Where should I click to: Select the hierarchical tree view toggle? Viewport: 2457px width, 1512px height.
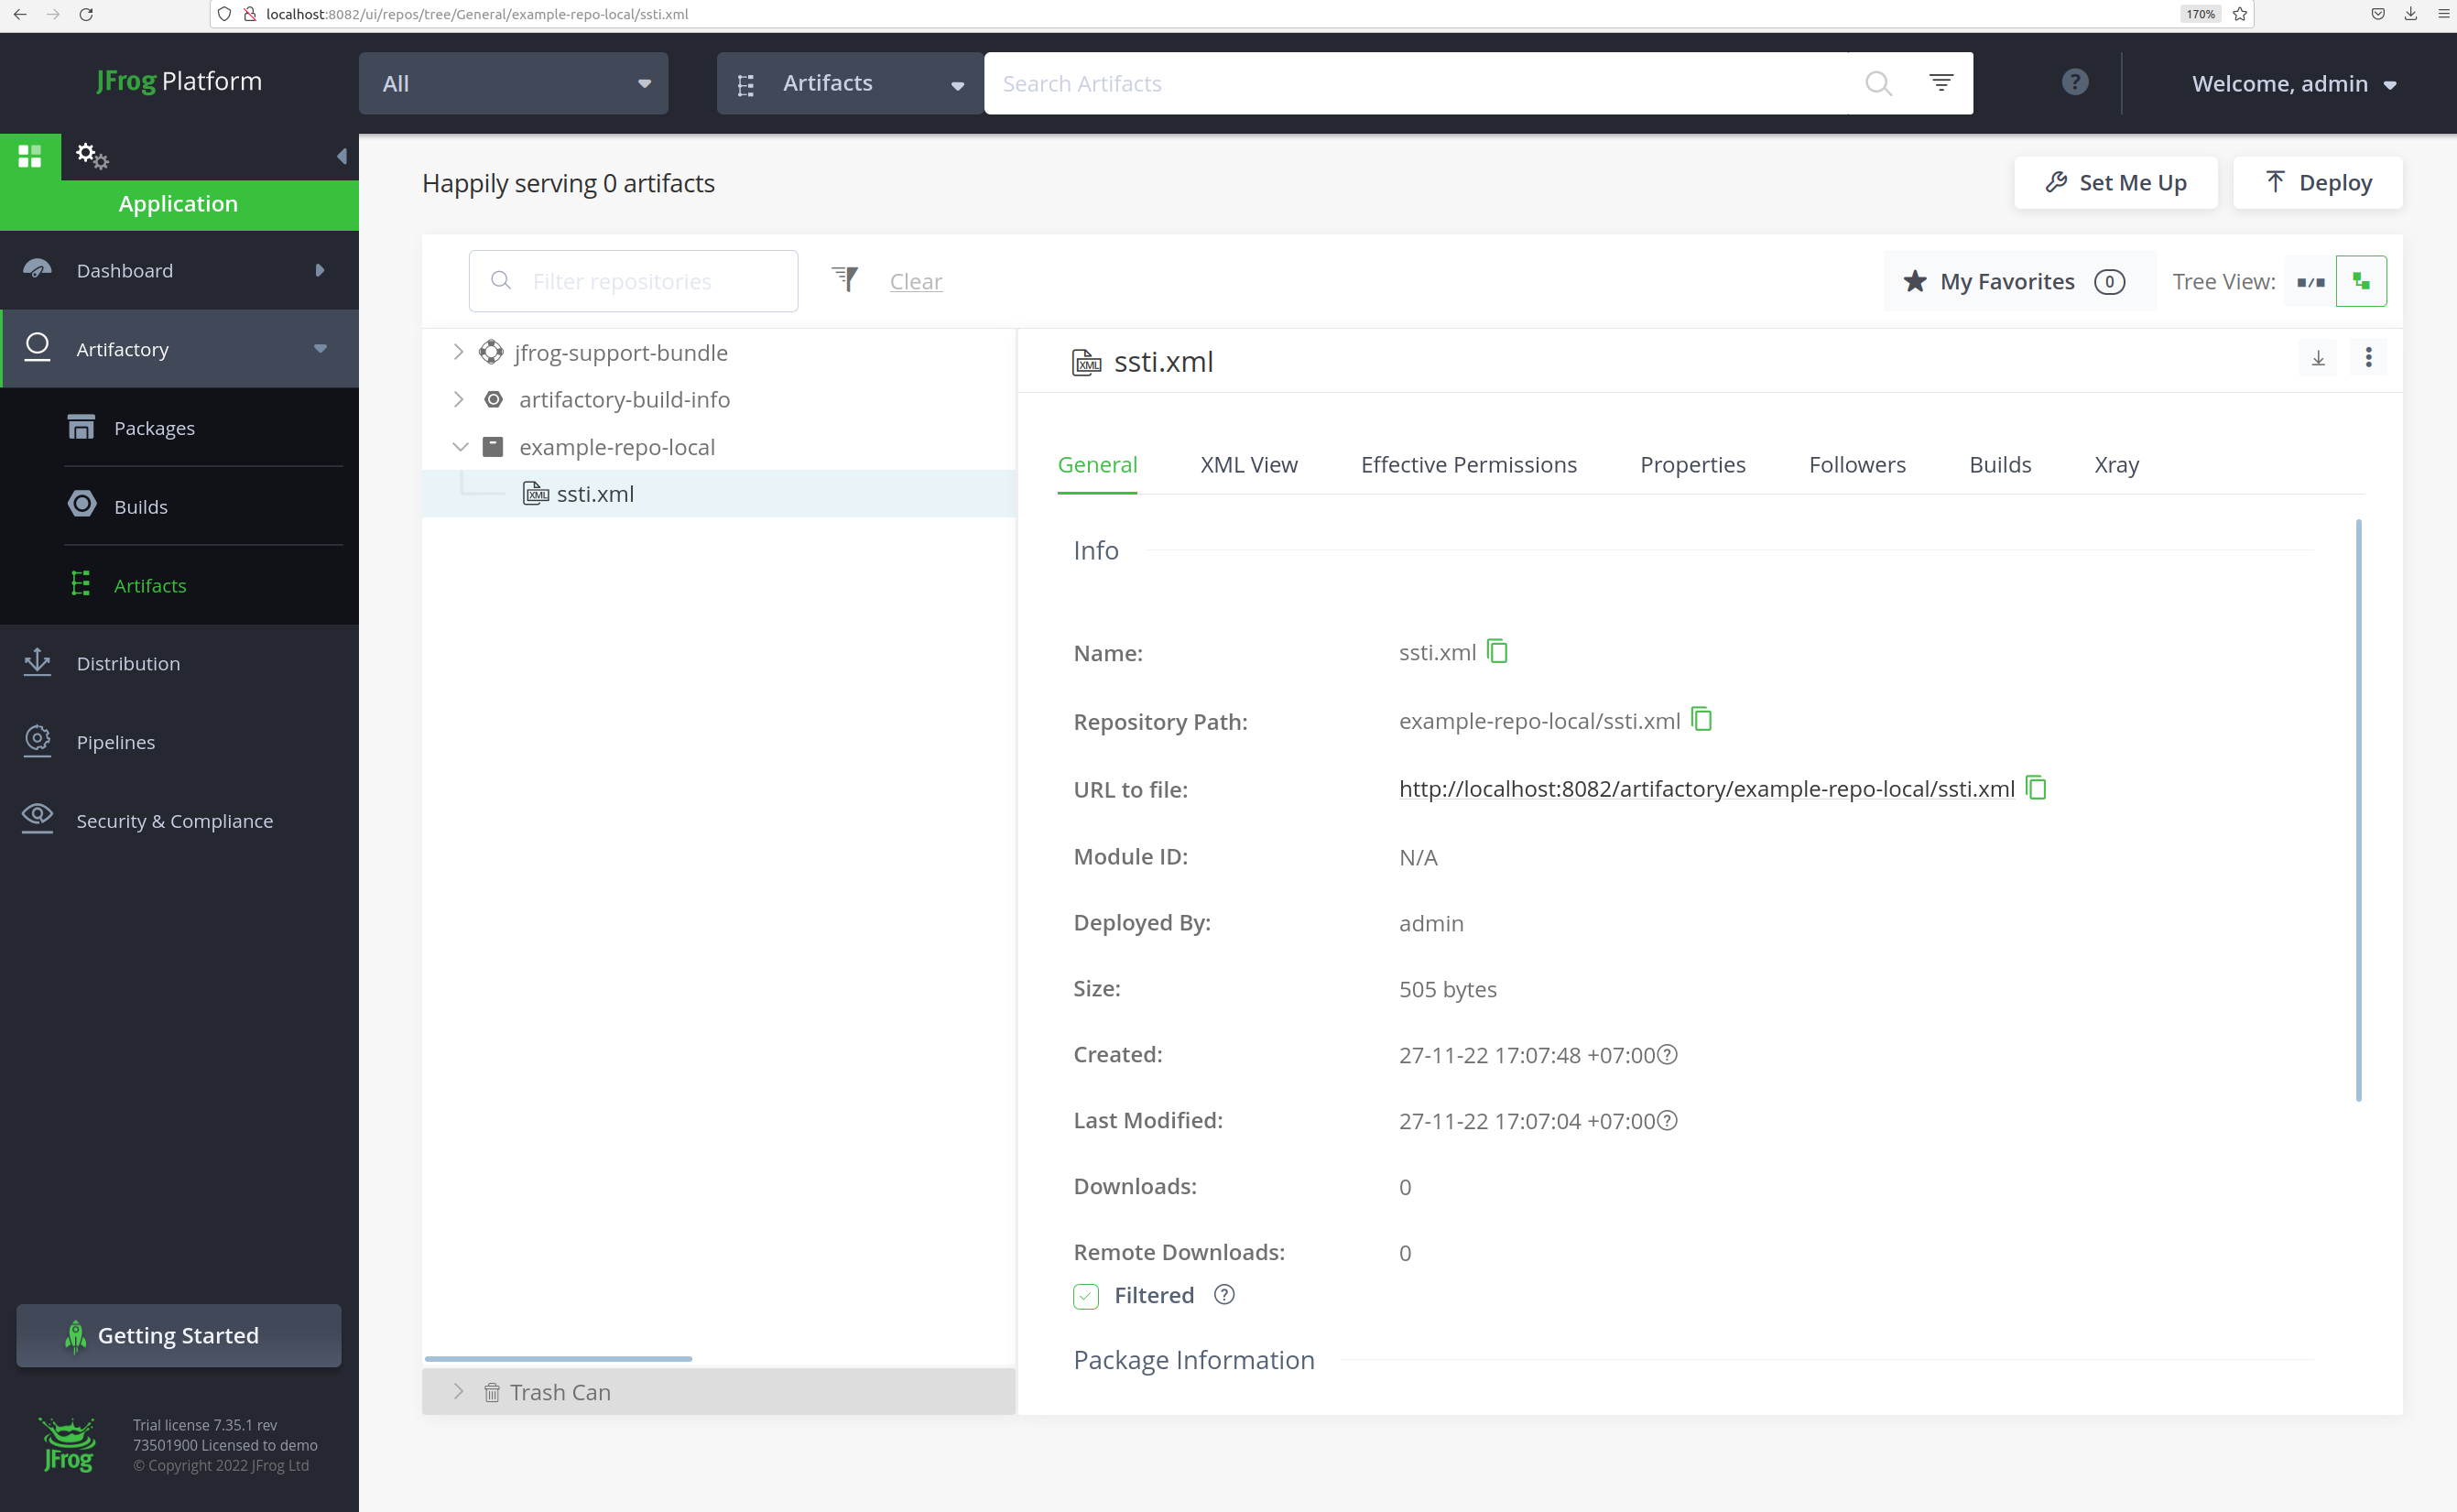point(2361,282)
